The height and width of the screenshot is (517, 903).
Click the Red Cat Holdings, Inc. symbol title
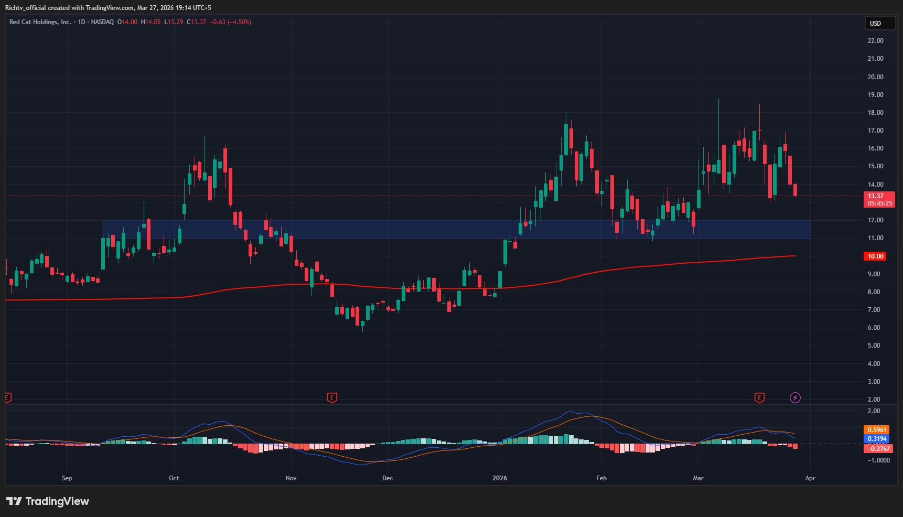tap(40, 22)
